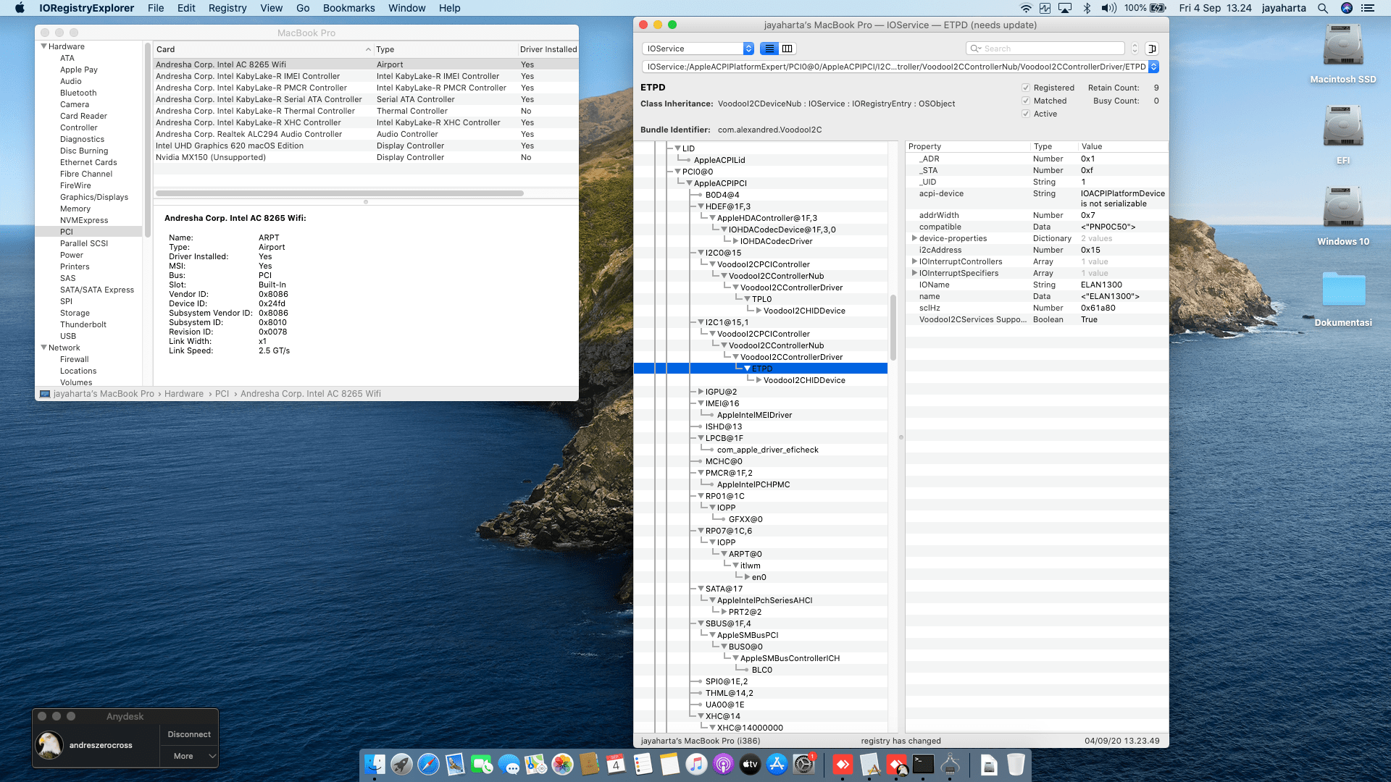Sort PCI table by Type column

click(445, 49)
